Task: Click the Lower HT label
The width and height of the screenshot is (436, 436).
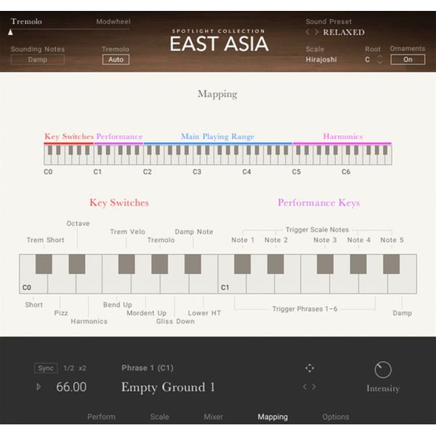Action: point(204,313)
